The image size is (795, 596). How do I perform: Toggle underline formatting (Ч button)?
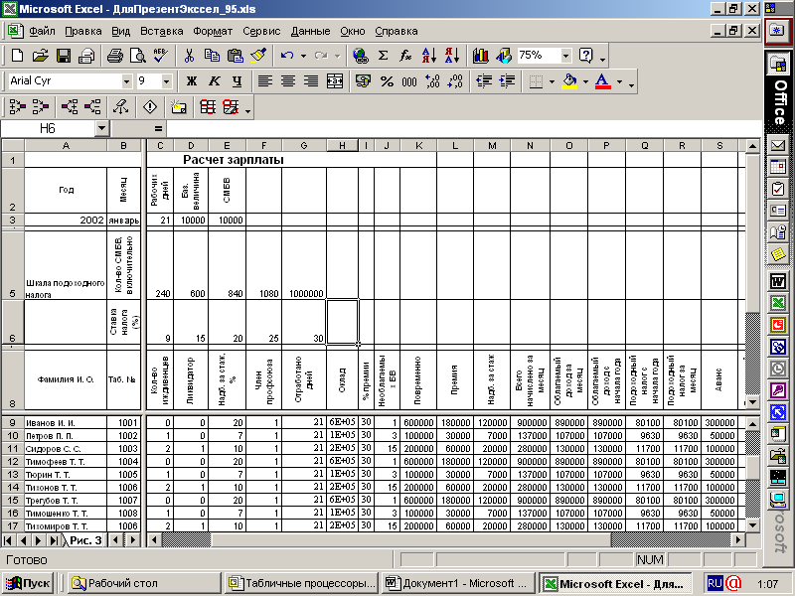(237, 81)
